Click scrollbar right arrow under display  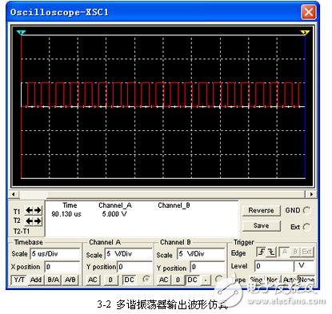310,194
